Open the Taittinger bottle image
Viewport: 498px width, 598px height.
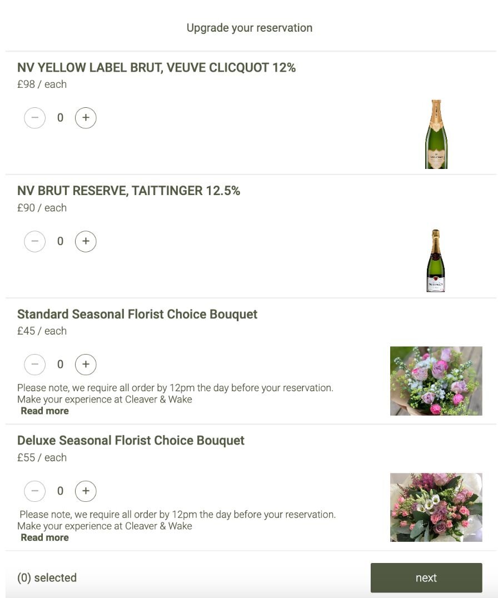(x=436, y=261)
